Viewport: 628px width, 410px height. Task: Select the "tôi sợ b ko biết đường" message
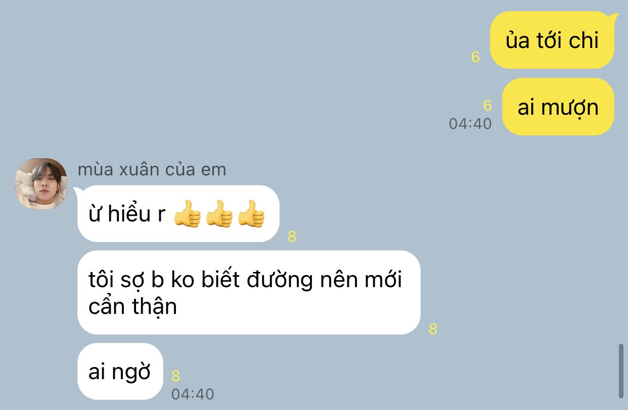point(249,292)
